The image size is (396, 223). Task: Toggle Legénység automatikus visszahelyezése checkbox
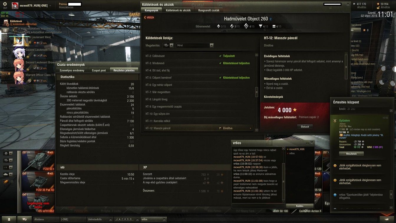[16, 32]
